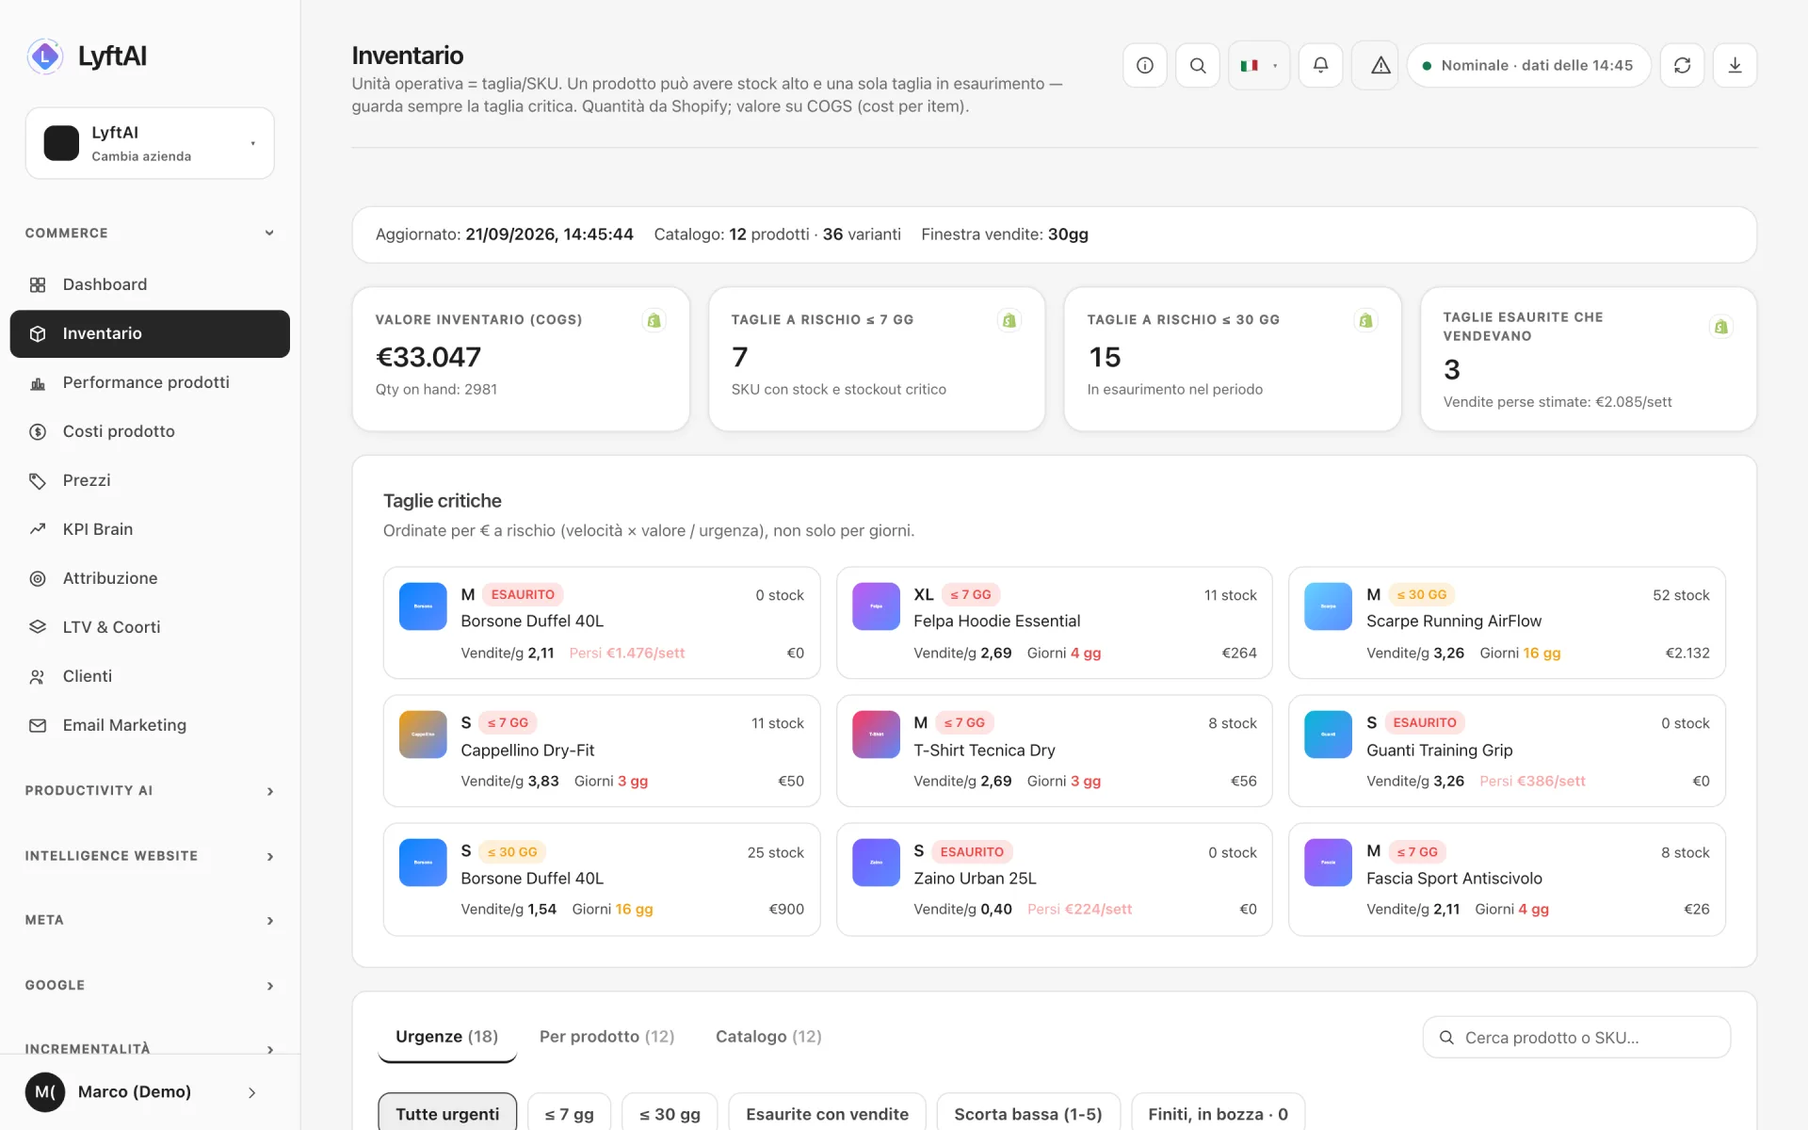This screenshot has width=1808, height=1130.
Task: Expand the GOOGLE section
Action: tap(150, 985)
